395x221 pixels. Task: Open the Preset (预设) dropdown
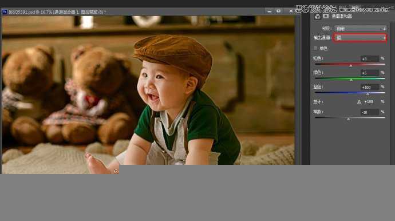pos(360,29)
